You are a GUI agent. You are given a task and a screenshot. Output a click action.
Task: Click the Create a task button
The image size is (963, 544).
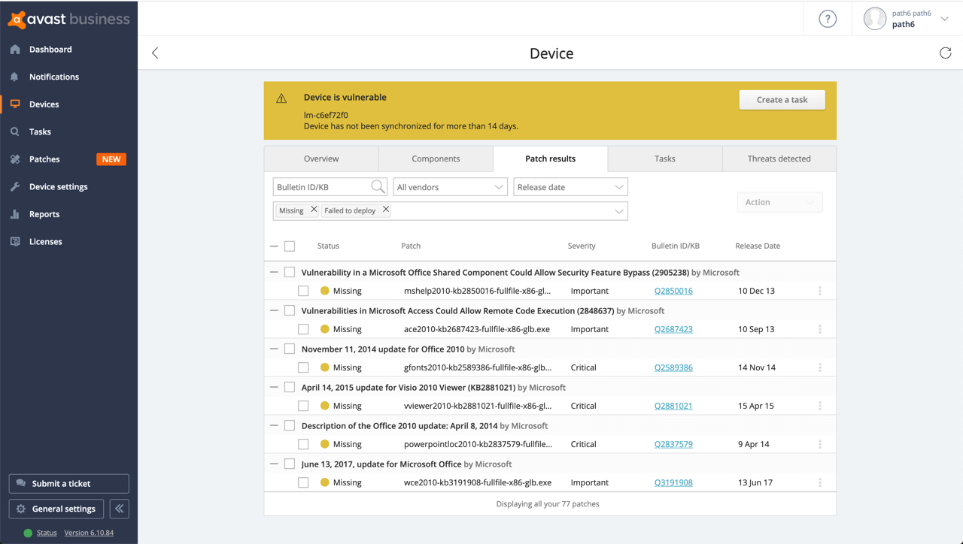(782, 100)
